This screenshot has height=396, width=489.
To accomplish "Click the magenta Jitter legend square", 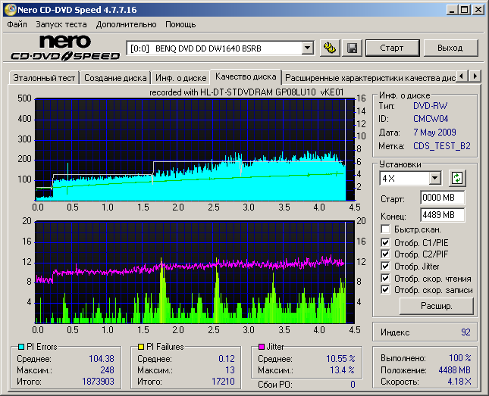I will click(262, 347).
